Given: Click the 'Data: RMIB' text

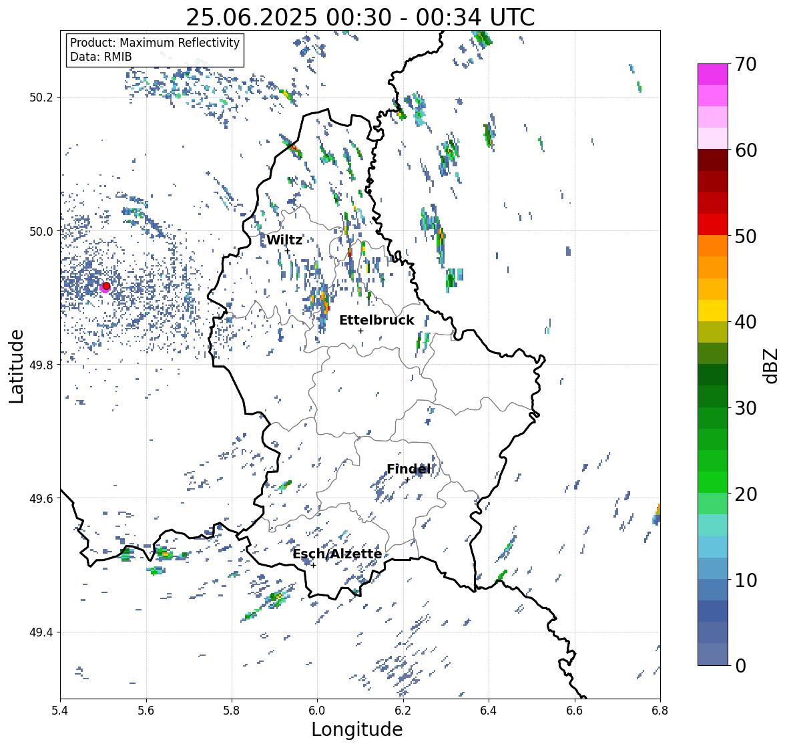Looking at the screenshot, I should point(101,57).
